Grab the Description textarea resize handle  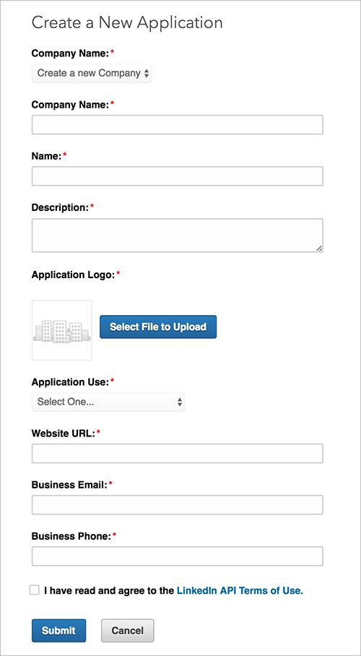pos(319,249)
